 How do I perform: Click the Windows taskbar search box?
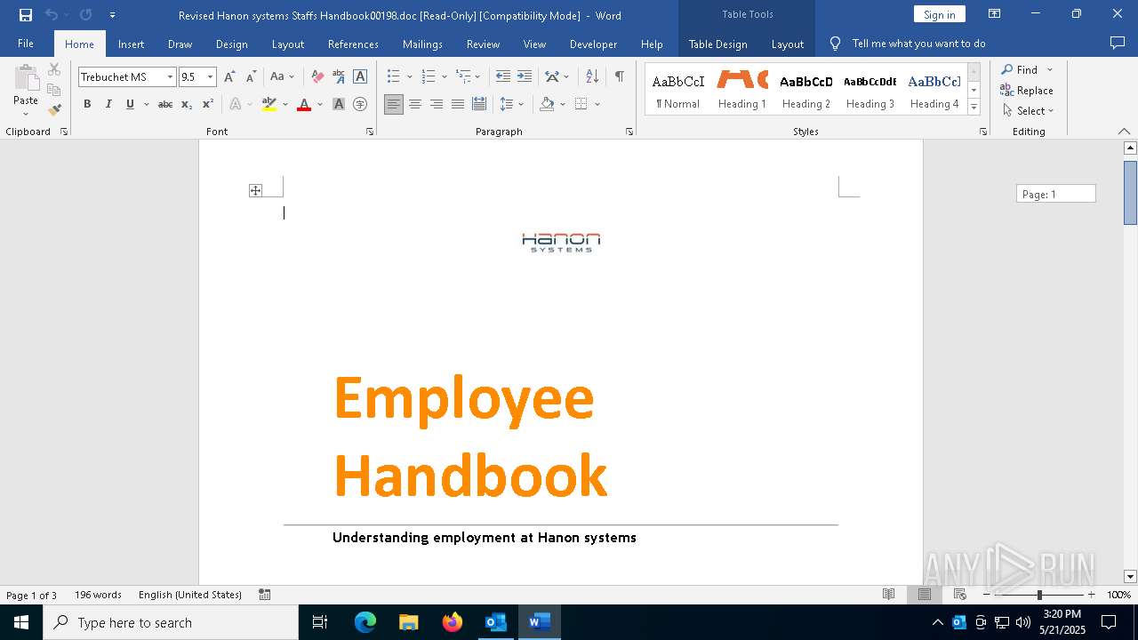(171, 622)
